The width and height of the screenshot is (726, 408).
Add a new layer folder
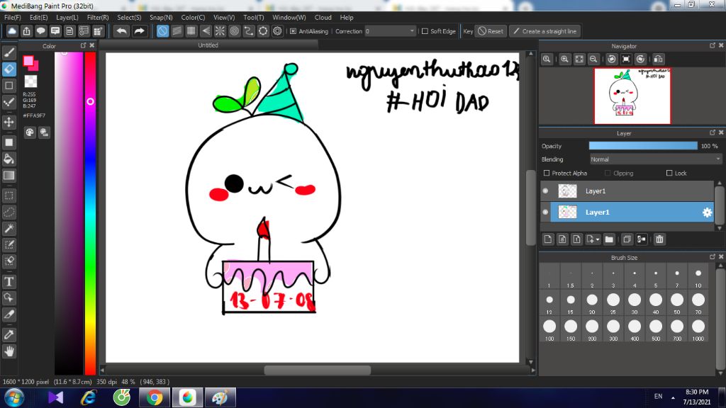pos(609,239)
